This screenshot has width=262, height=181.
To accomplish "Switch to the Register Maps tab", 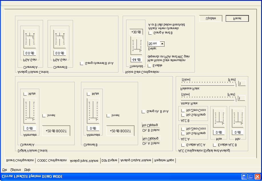I will (164, 160).
